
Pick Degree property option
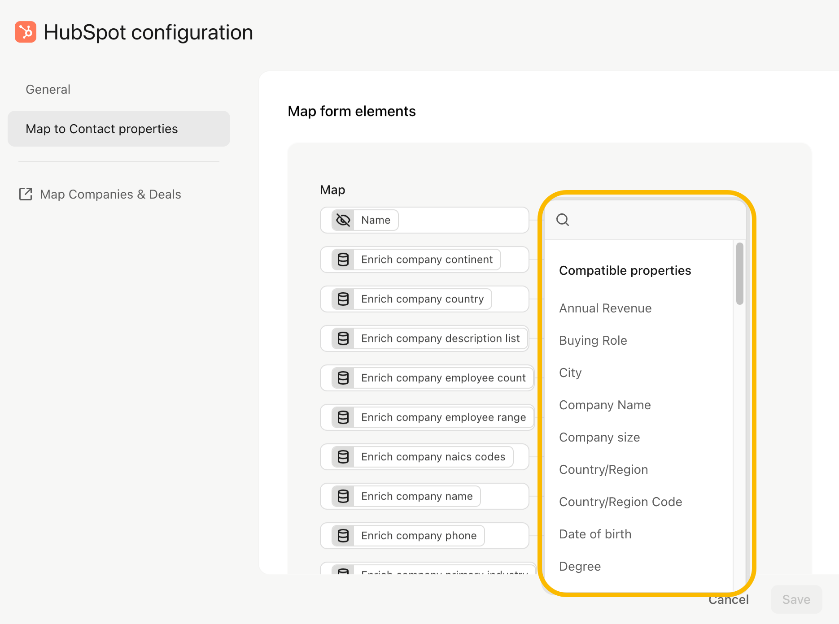580,567
